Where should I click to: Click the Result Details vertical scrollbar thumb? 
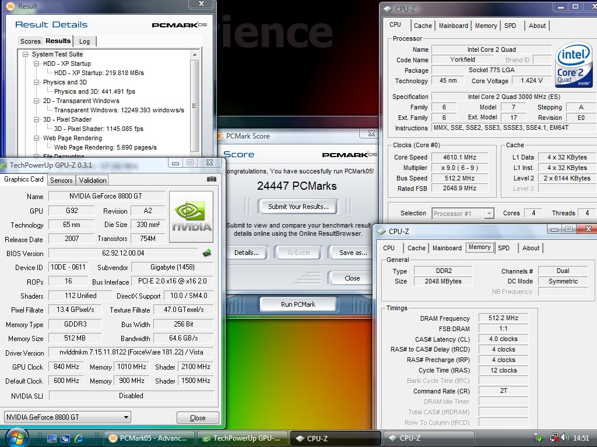tap(195, 106)
